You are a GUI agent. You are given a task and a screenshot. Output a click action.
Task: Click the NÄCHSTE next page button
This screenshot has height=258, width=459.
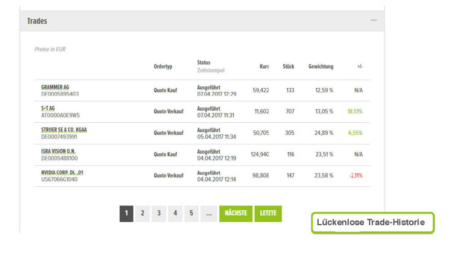[236, 214]
